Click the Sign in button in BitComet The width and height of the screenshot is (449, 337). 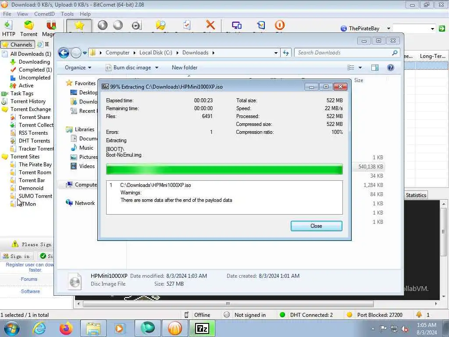[x=17, y=256]
